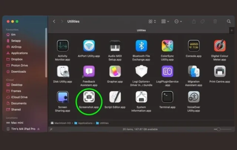This screenshot has width=237, height=150.
Task: Open Desktop in iCloud sidebar section
Action: pos(17,85)
